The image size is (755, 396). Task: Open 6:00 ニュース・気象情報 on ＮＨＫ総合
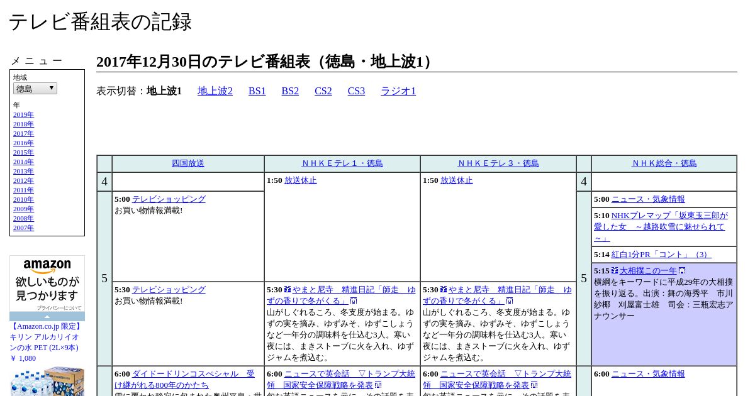coord(648,374)
